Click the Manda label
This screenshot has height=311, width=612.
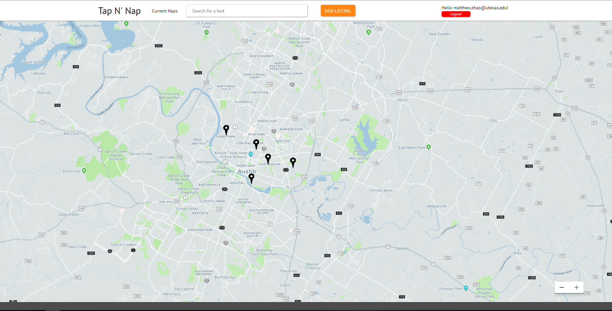[477, 40]
